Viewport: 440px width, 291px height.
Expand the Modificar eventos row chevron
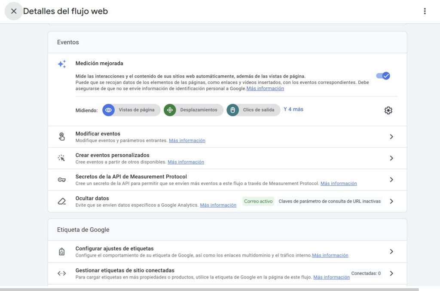click(391, 137)
